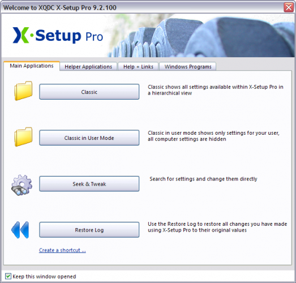The image size is (296, 283).
Task: Click the gear and binoculars Seek & Tweak icon
Action: coord(22,185)
